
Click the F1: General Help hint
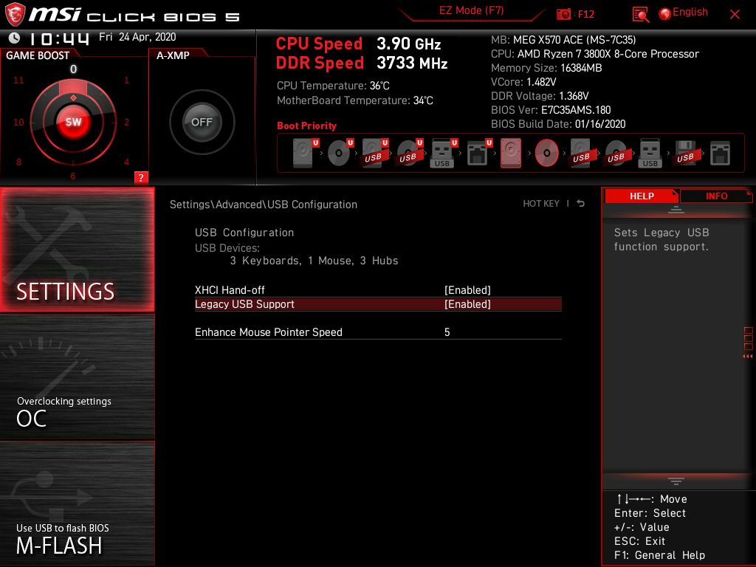pos(659,555)
